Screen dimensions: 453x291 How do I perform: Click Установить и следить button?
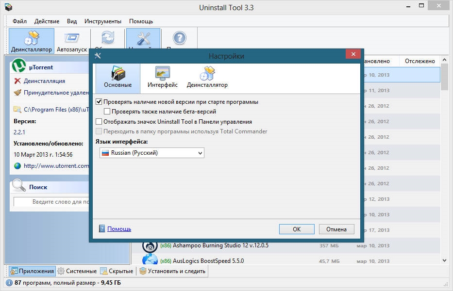coord(172,271)
